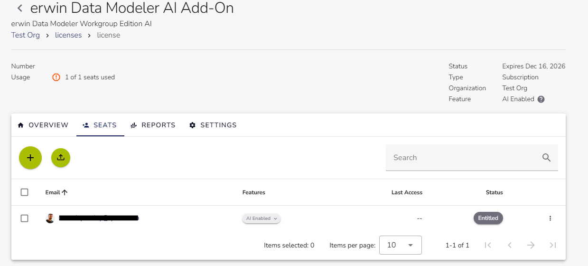Click the Features column header
The width and height of the screenshot is (588, 266).
click(254, 192)
